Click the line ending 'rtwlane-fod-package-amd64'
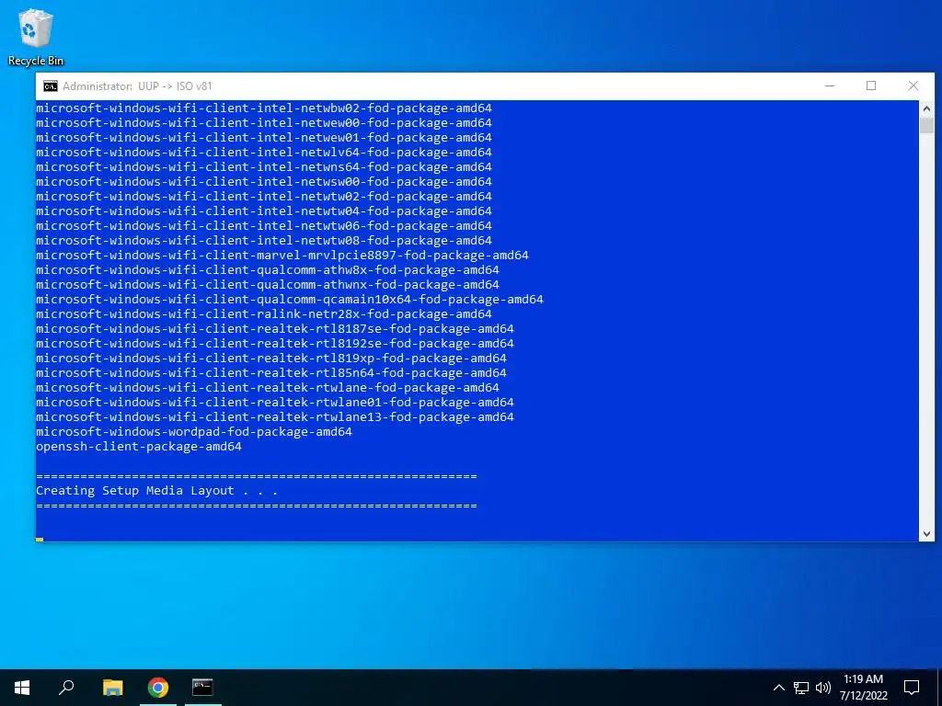Screen dimensions: 942x706 click(268, 387)
